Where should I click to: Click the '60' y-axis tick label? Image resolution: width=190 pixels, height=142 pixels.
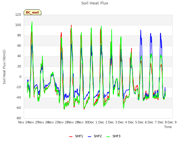point(19,46)
